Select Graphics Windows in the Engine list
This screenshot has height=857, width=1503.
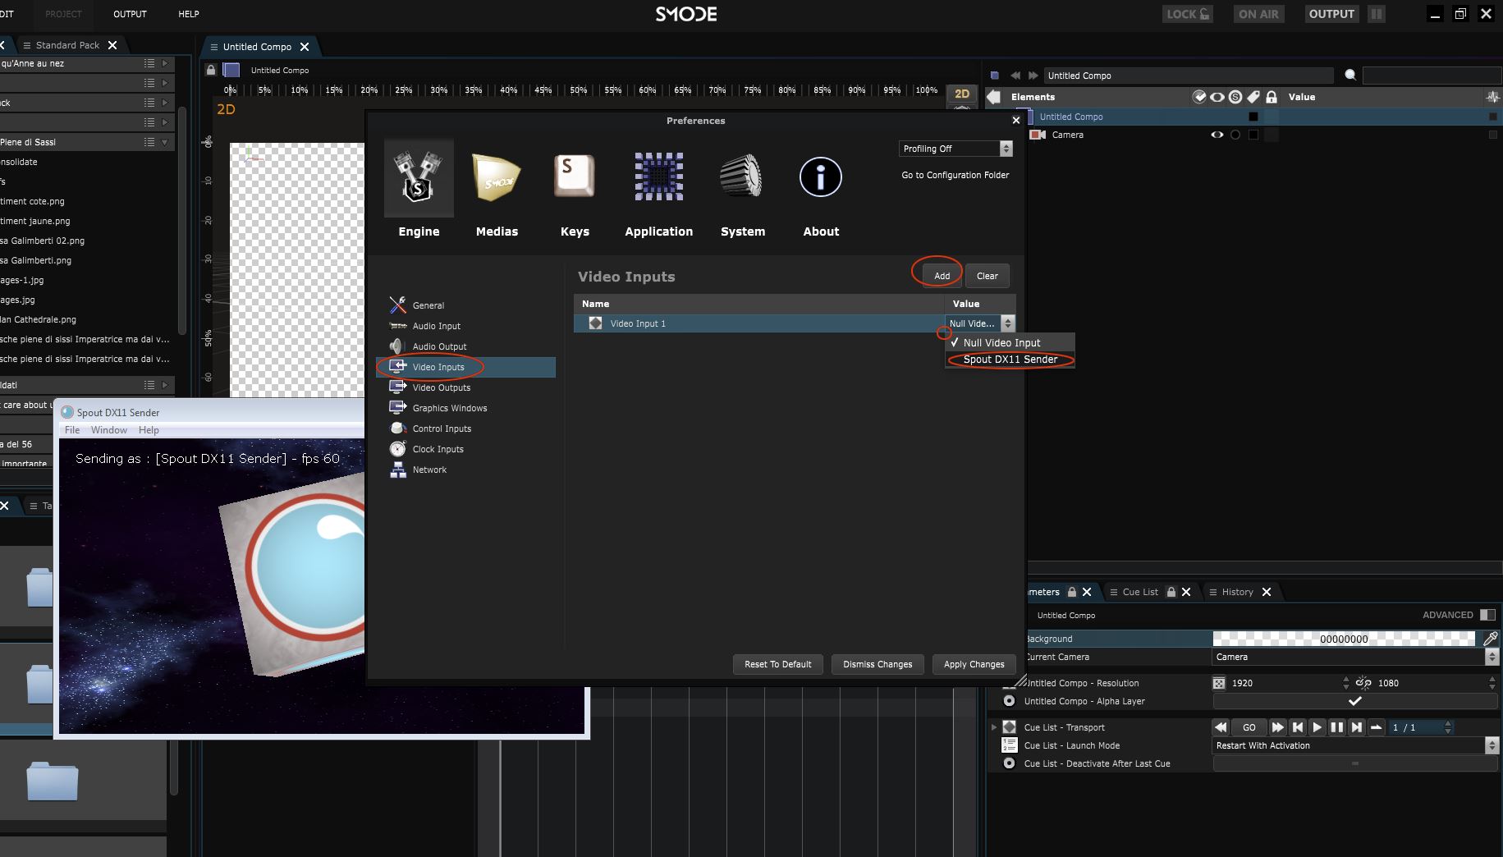point(449,408)
